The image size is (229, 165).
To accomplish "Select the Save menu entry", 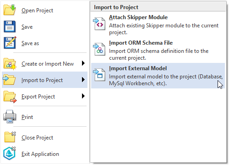I will pyautogui.click(x=44, y=27).
